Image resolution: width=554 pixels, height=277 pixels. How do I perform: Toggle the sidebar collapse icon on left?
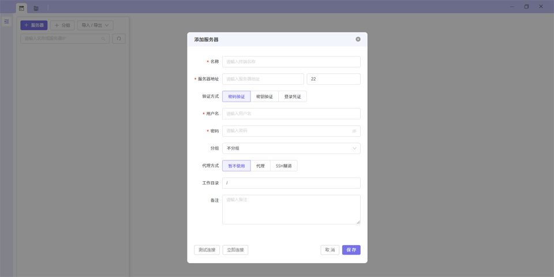[6, 22]
